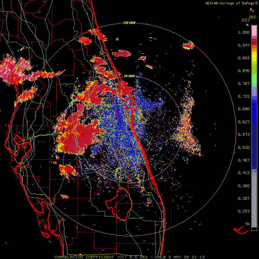Click the isolated offshore echo on the 100 NMI ring
Screen dimensions: 259x259
(188, 45)
